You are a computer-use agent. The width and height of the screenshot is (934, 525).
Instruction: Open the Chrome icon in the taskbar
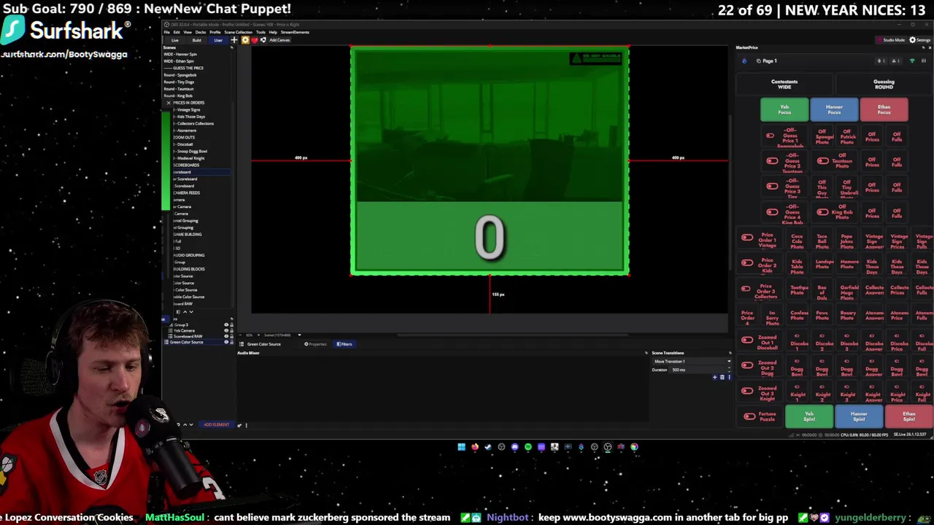(634, 447)
